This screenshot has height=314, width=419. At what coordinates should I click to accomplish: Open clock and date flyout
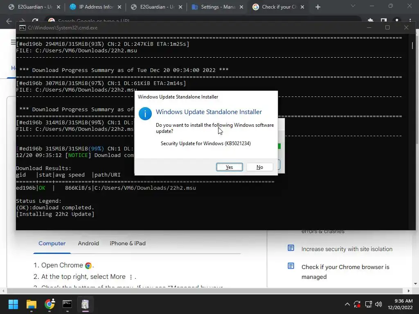400,304
